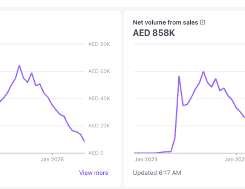Viewport: 245px width, 189px height.
Task: Click the second peak of the left chart line
Action: 32,73
